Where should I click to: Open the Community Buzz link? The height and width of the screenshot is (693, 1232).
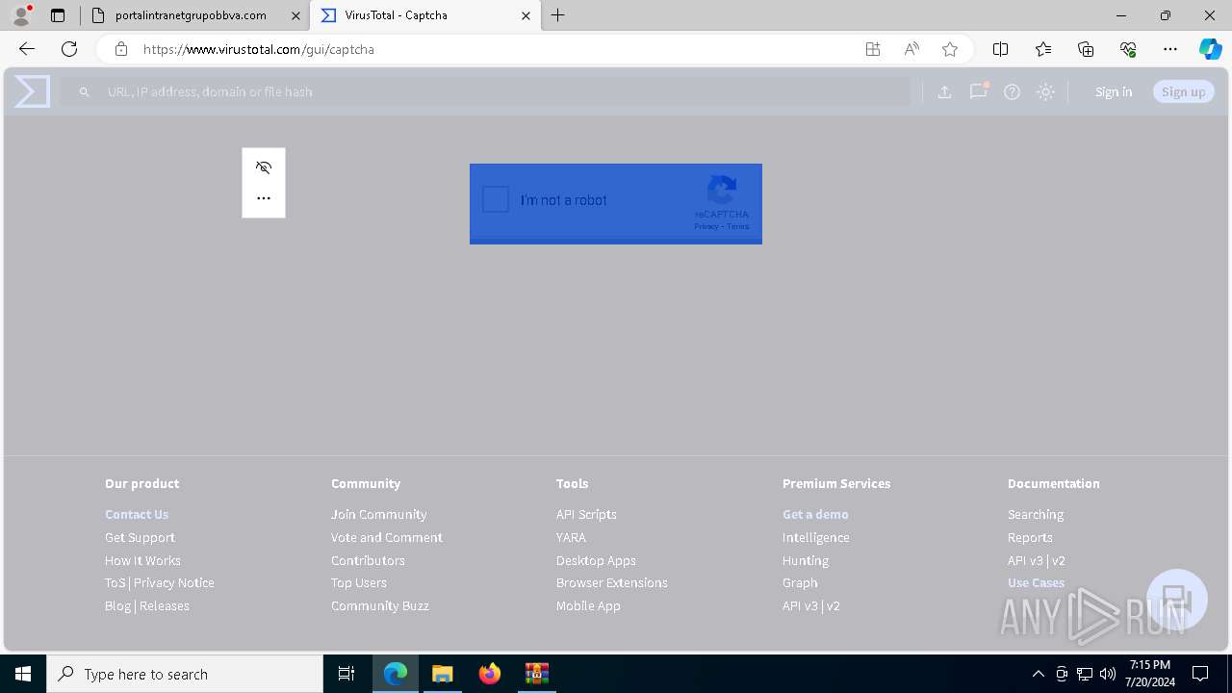point(380,606)
